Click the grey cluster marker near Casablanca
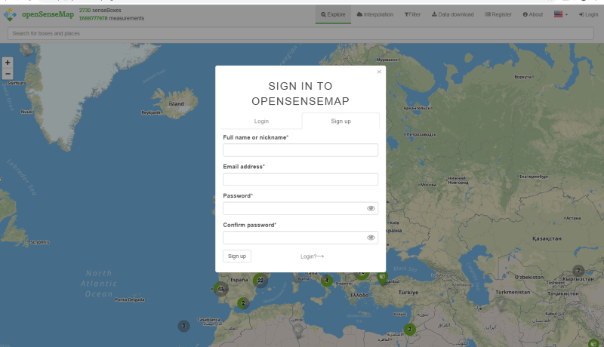 coord(183,326)
